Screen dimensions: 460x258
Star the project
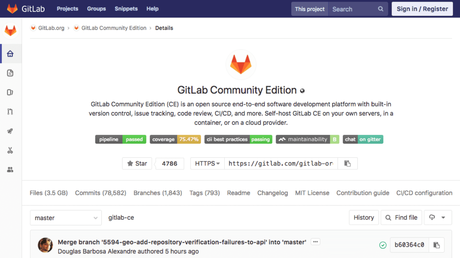[137, 163]
